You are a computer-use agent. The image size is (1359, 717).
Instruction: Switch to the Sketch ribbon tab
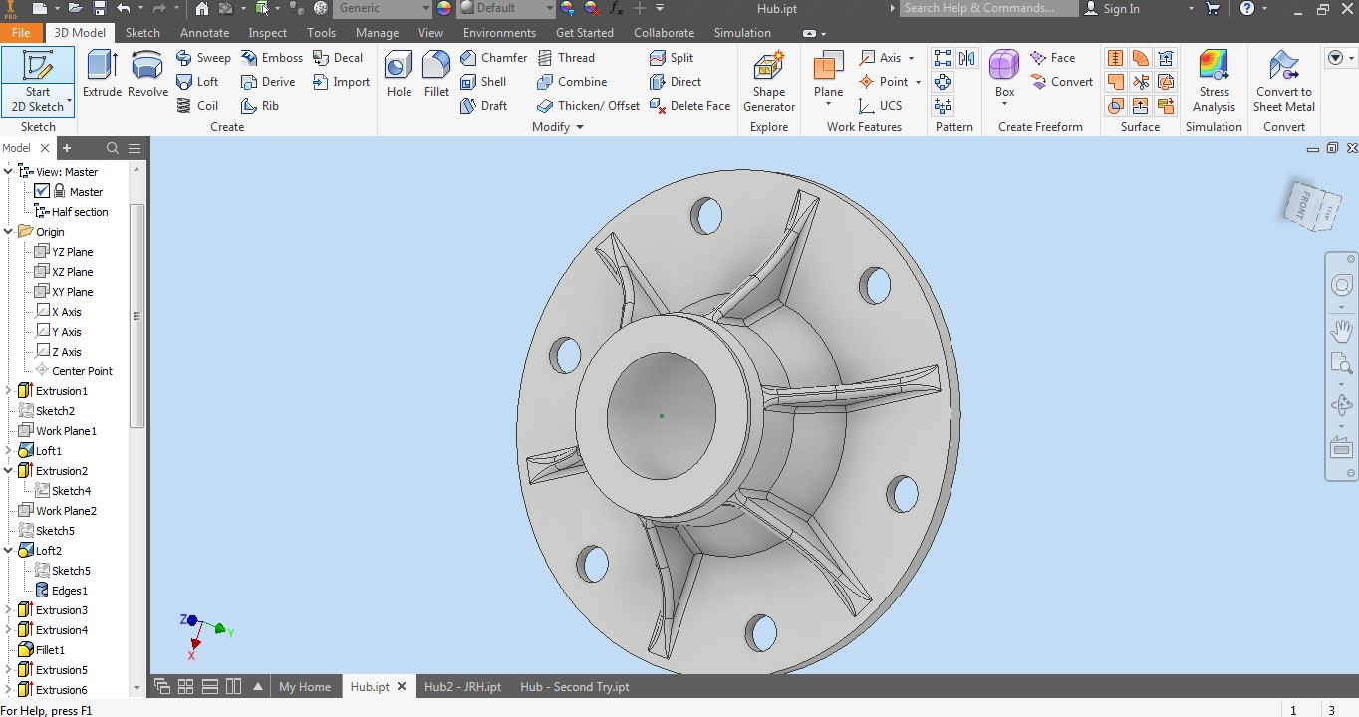pyautogui.click(x=142, y=33)
